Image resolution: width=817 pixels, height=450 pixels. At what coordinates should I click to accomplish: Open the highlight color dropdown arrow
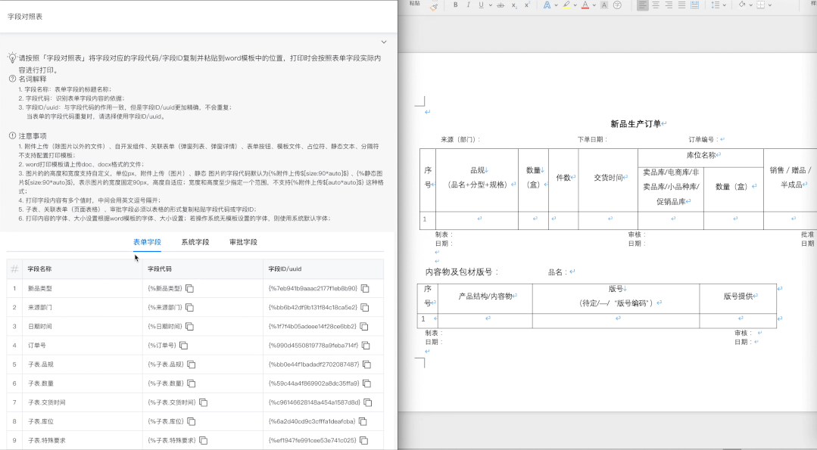[x=575, y=5]
